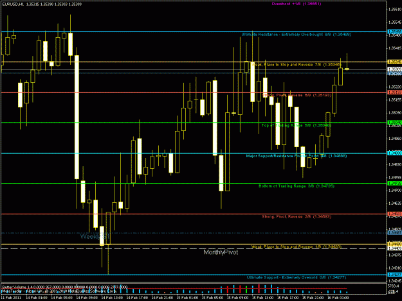Click the EURUSD,H1 symbol title text

(x=12, y=4)
